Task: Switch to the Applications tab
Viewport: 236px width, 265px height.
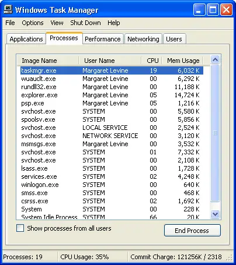Action: coord(26,39)
